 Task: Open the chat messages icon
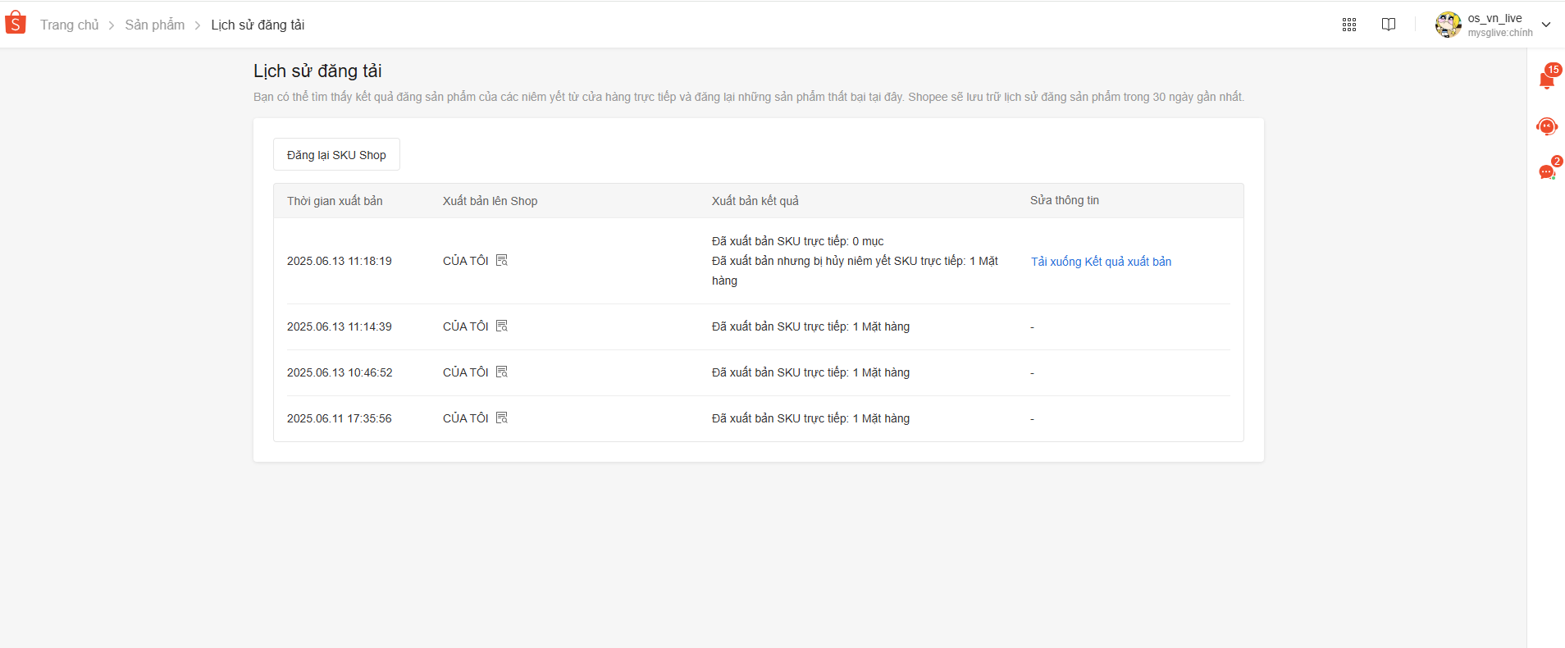pyautogui.click(x=1547, y=171)
